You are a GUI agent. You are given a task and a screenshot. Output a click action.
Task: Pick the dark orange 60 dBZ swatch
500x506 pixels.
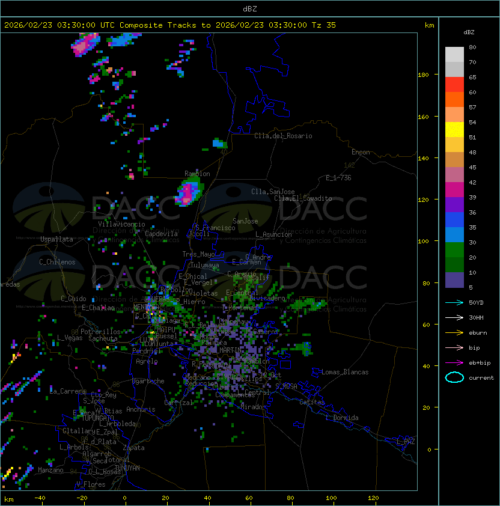(x=454, y=99)
